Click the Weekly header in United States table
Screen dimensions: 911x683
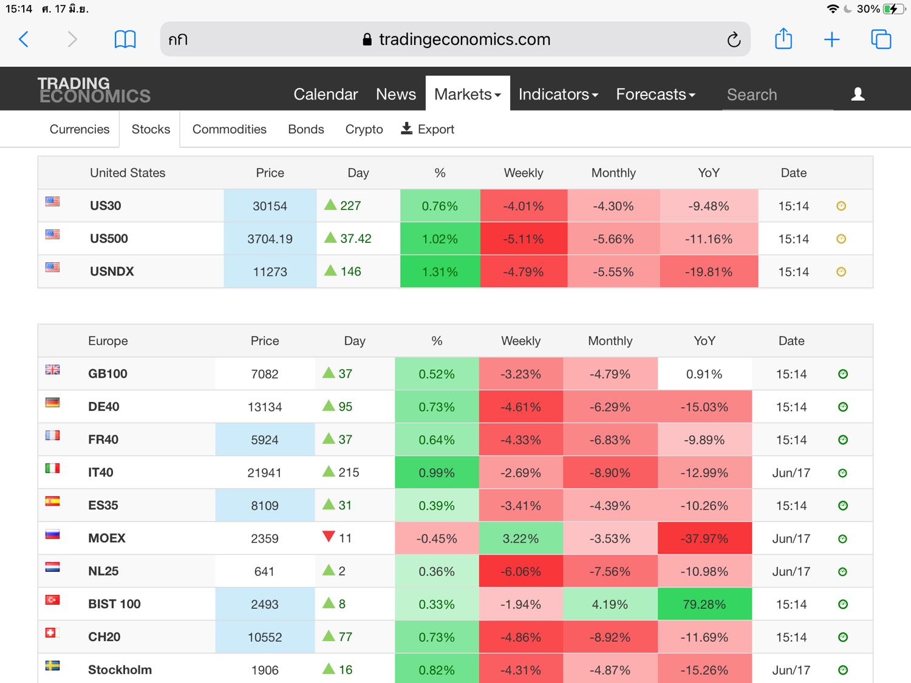tap(524, 173)
